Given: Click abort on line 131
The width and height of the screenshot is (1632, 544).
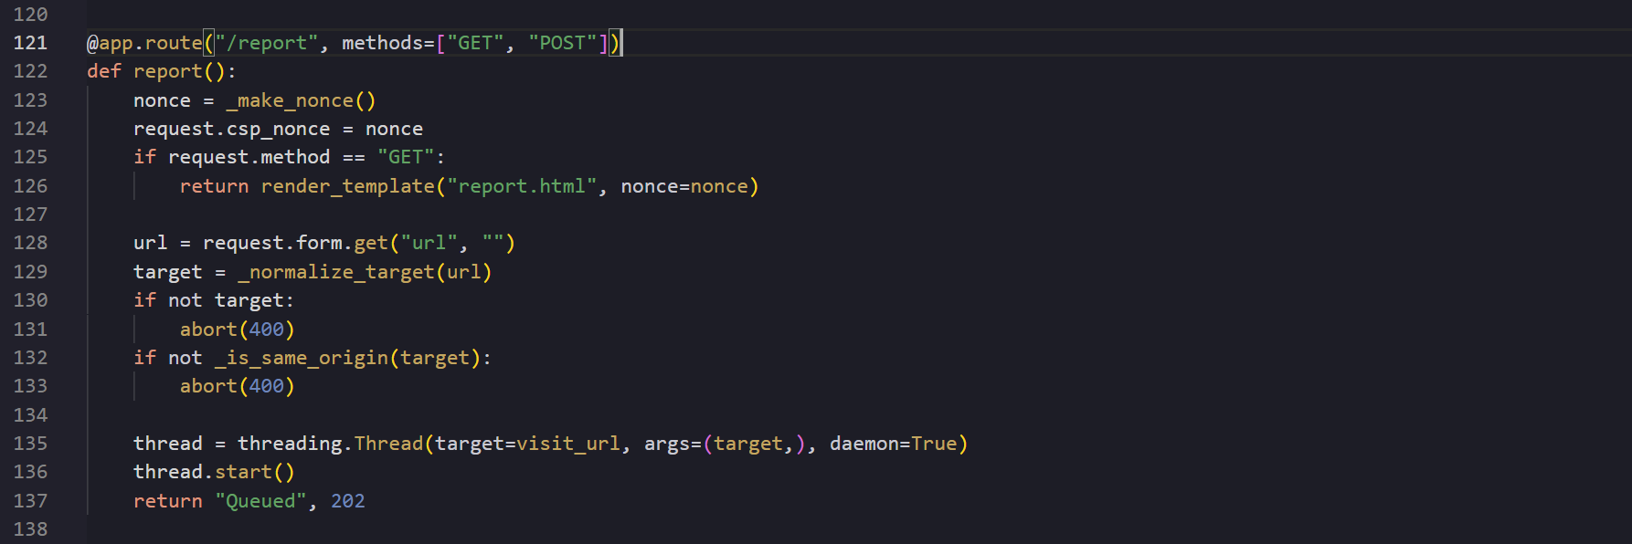Looking at the screenshot, I should 208,330.
